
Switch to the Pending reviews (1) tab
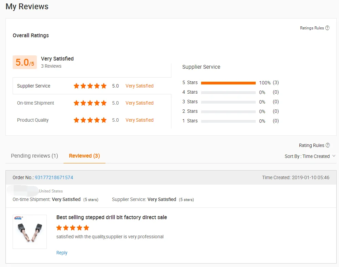(x=34, y=156)
